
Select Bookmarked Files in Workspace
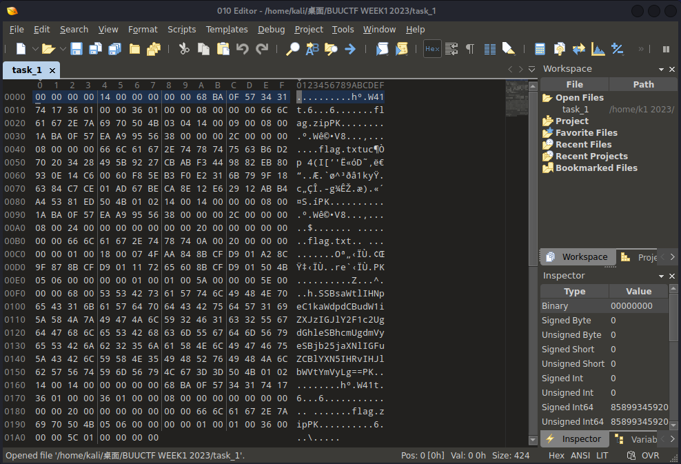coord(596,168)
